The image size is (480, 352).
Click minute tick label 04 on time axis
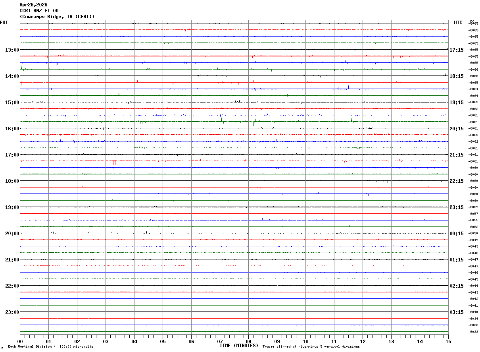134,341
